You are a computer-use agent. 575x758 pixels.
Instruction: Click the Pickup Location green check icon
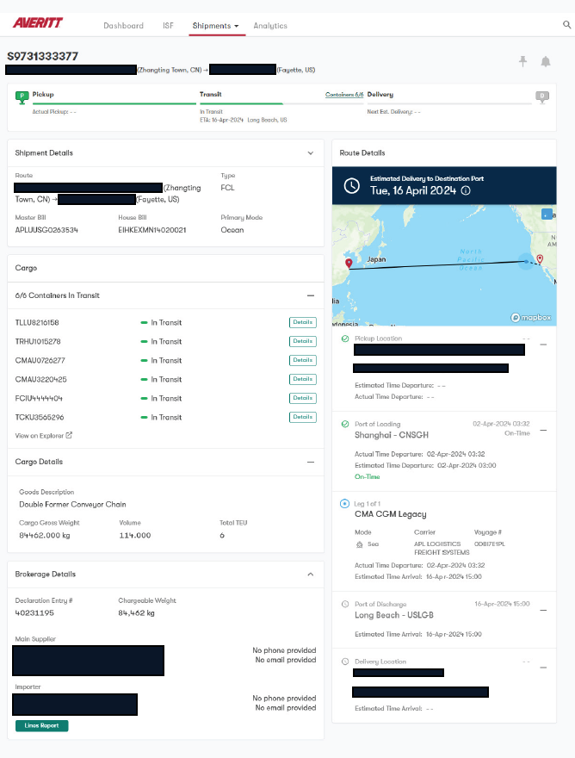[x=345, y=339]
